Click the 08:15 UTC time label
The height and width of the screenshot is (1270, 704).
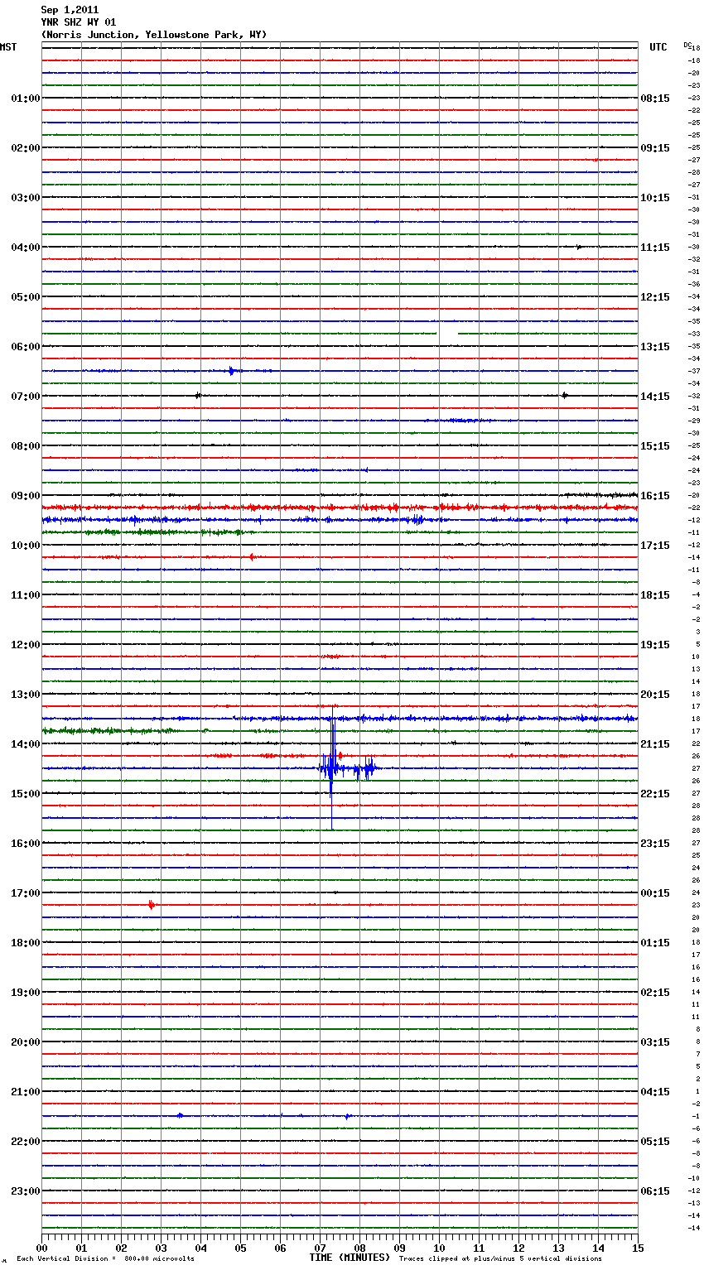[x=655, y=99]
